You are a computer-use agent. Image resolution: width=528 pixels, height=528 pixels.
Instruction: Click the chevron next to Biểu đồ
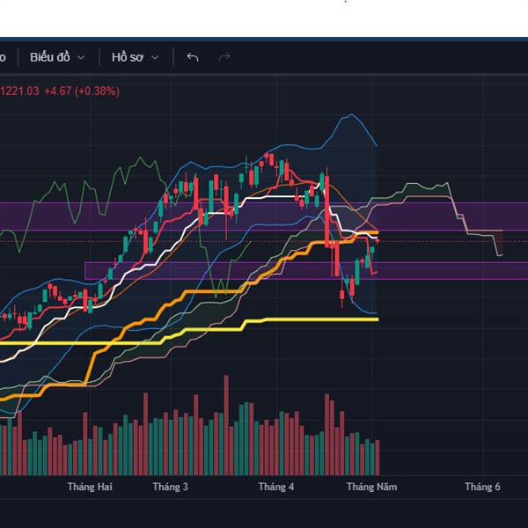81,57
